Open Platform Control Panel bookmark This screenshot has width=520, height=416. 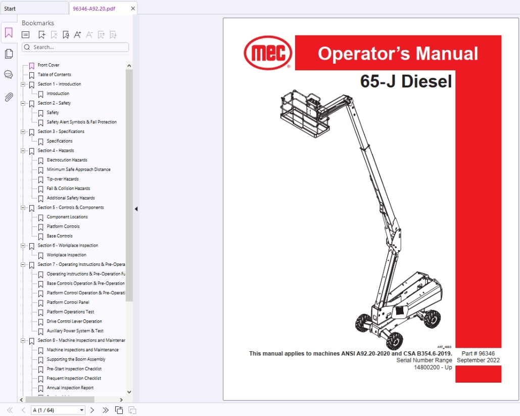tap(68, 303)
